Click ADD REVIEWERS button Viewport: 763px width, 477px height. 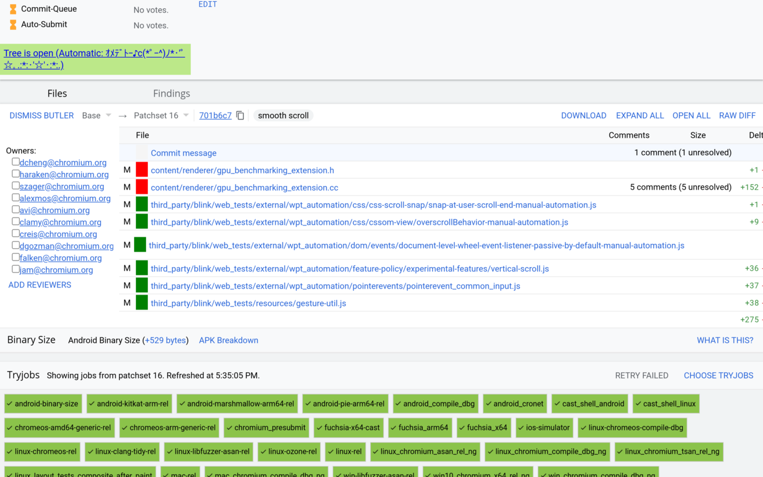coord(40,285)
